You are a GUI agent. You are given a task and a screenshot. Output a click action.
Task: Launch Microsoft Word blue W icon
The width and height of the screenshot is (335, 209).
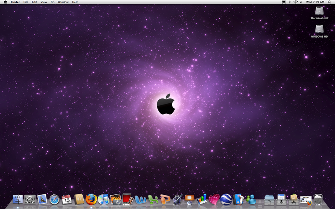click(x=140, y=200)
